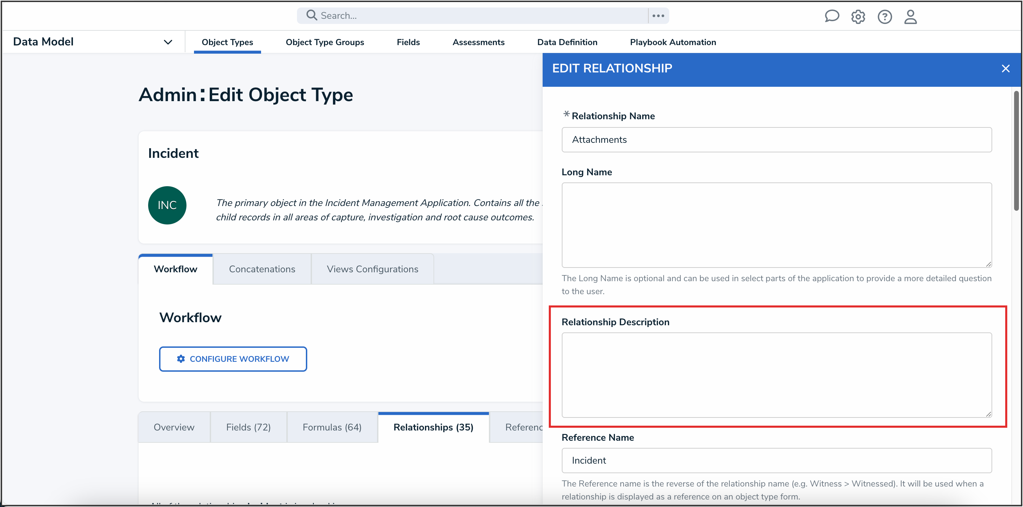Switch to the Fields (72) tab
The height and width of the screenshot is (507, 1023).
click(248, 427)
